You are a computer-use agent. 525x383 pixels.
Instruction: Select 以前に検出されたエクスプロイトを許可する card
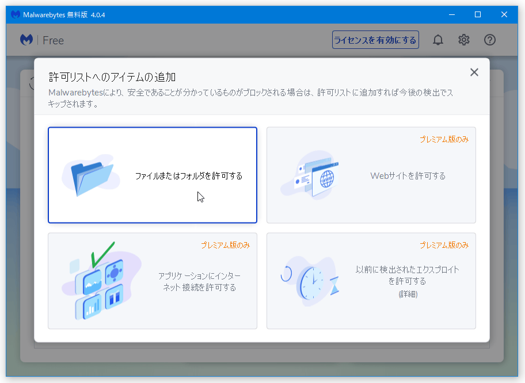point(371,281)
